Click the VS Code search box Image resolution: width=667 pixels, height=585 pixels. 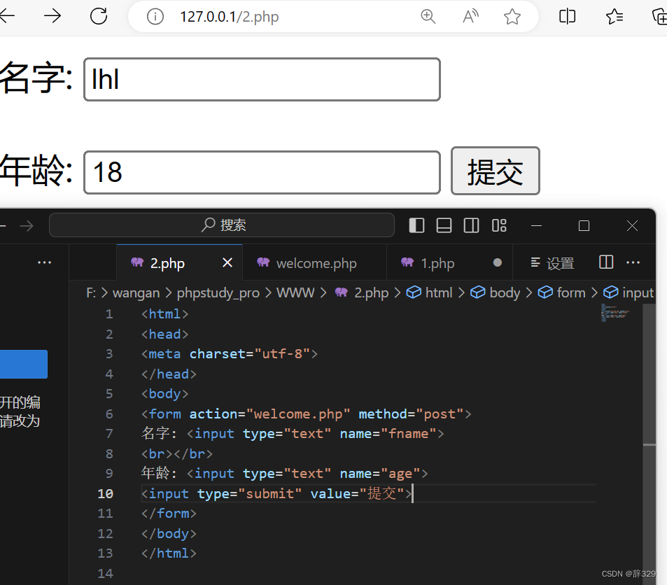(221, 225)
